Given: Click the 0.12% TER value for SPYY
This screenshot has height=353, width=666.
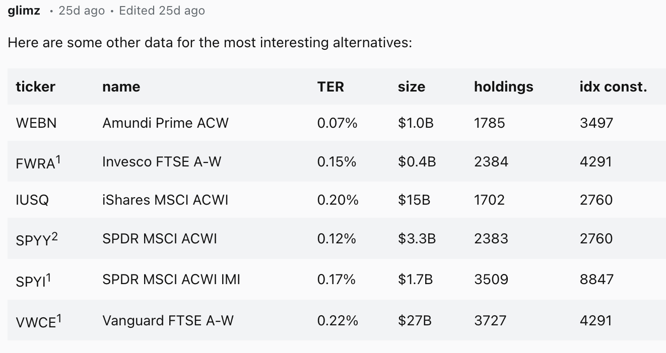Looking at the screenshot, I should pos(337,238).
